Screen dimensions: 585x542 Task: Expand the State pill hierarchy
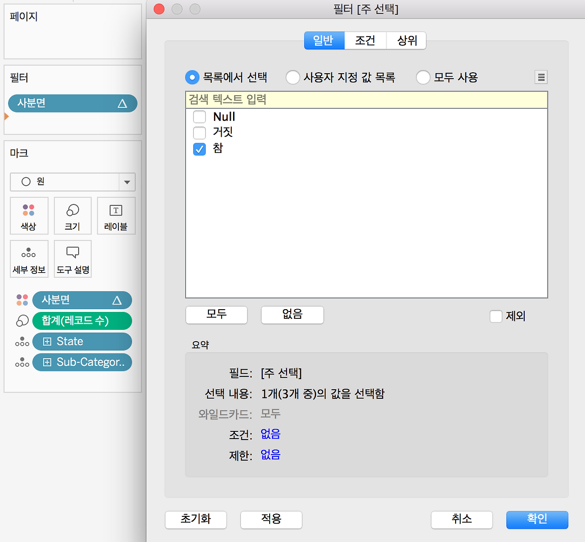47,342
